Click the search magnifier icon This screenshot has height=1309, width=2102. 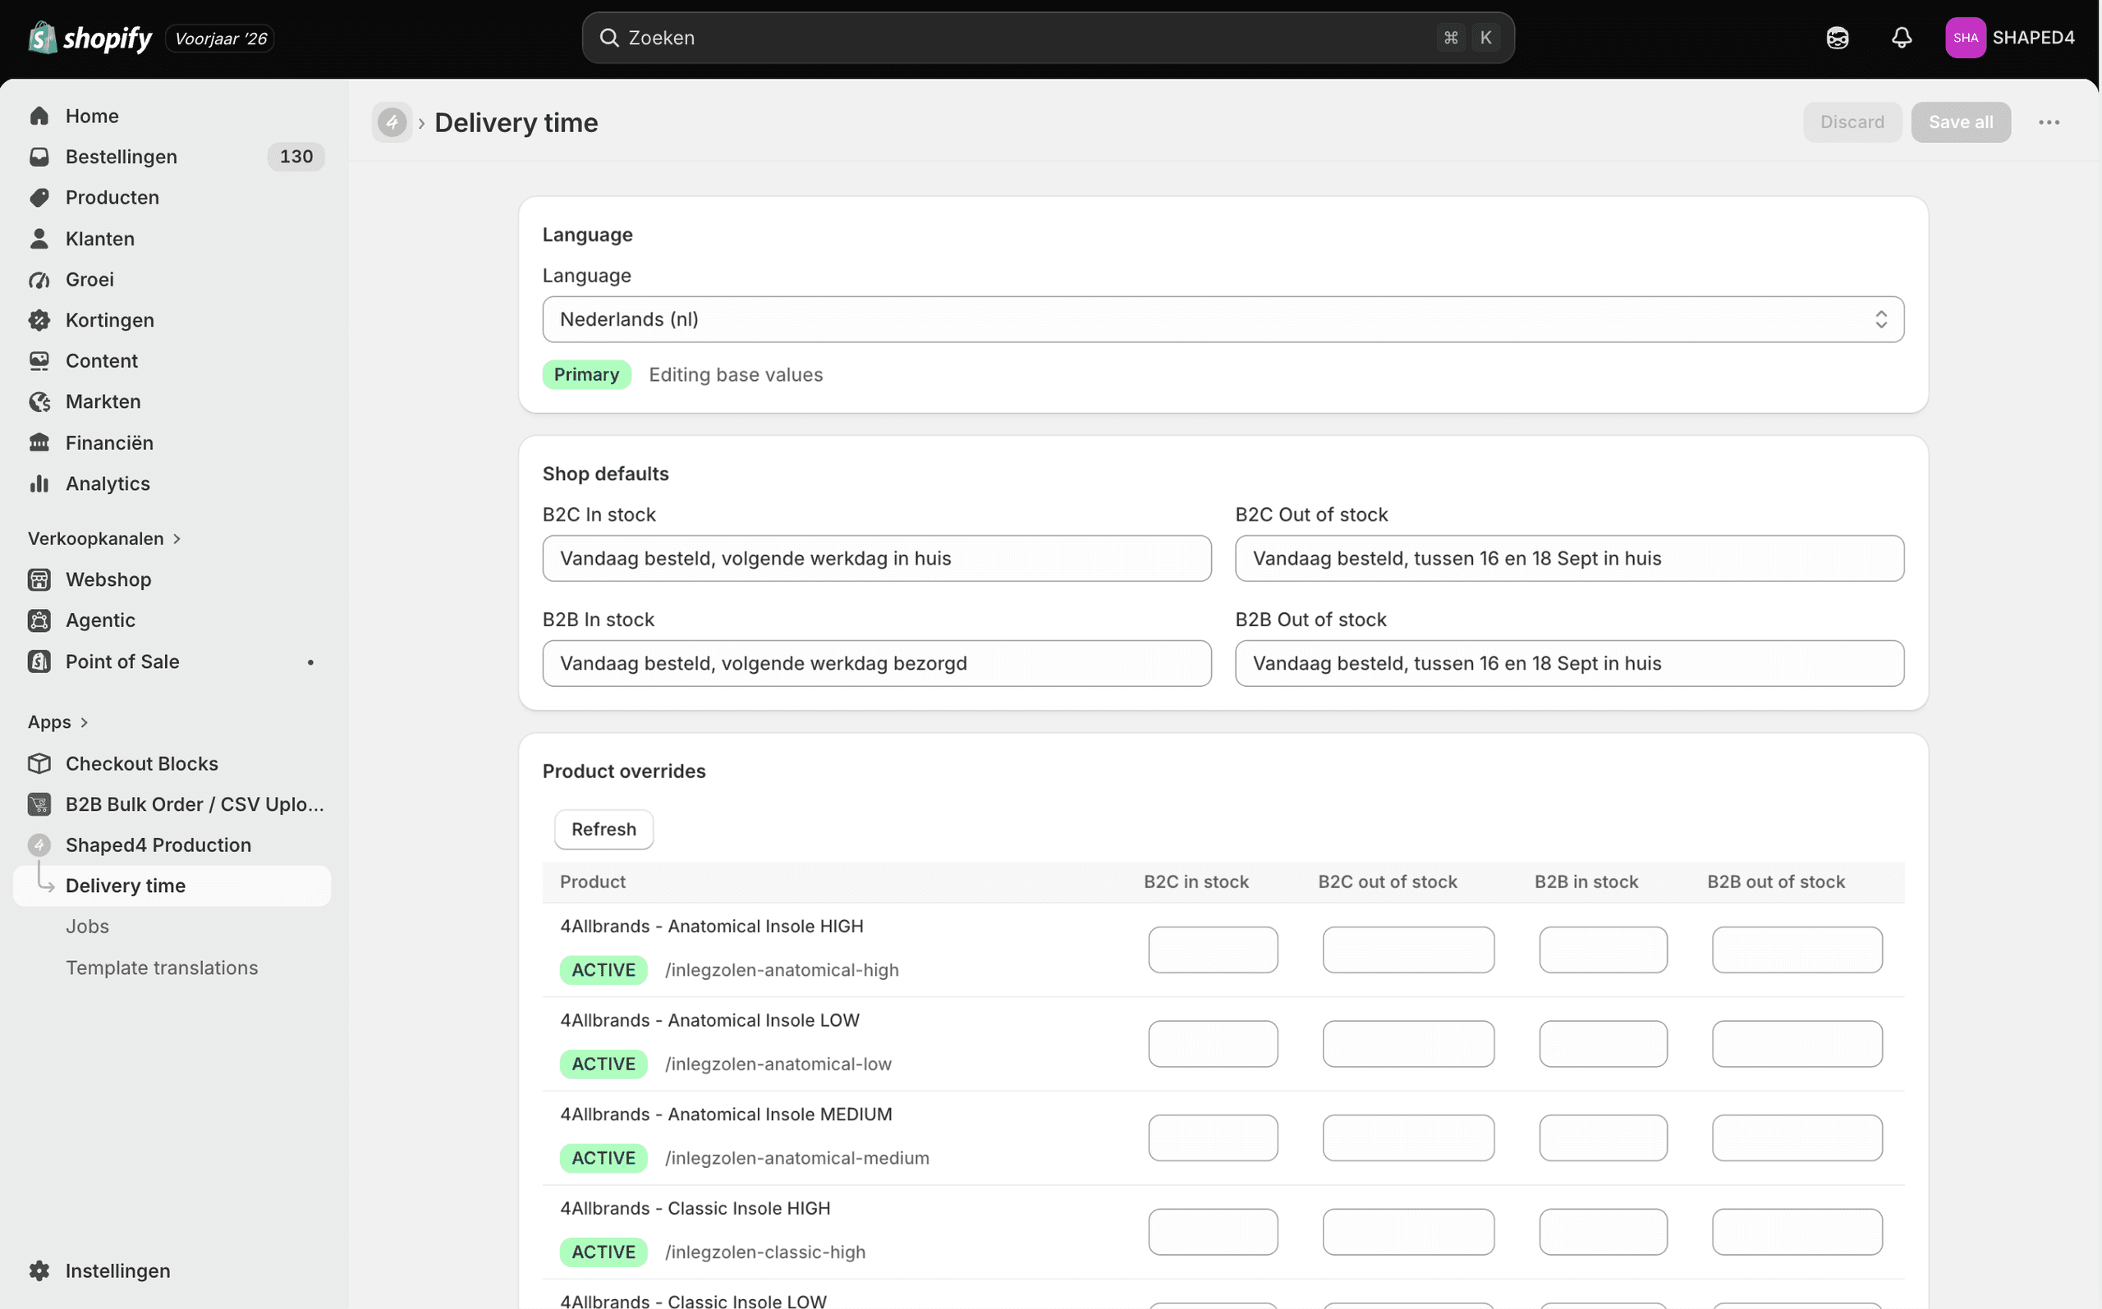coord(609,38)
